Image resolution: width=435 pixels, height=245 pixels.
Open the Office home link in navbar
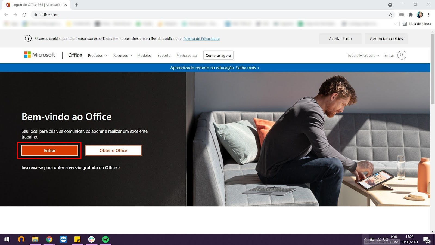tap(75, 55)
